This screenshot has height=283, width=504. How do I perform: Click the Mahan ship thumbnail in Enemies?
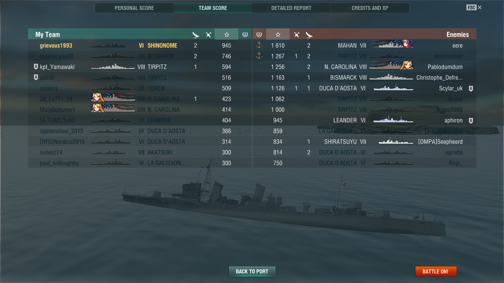pyautogui.click(x=391, y=45)
